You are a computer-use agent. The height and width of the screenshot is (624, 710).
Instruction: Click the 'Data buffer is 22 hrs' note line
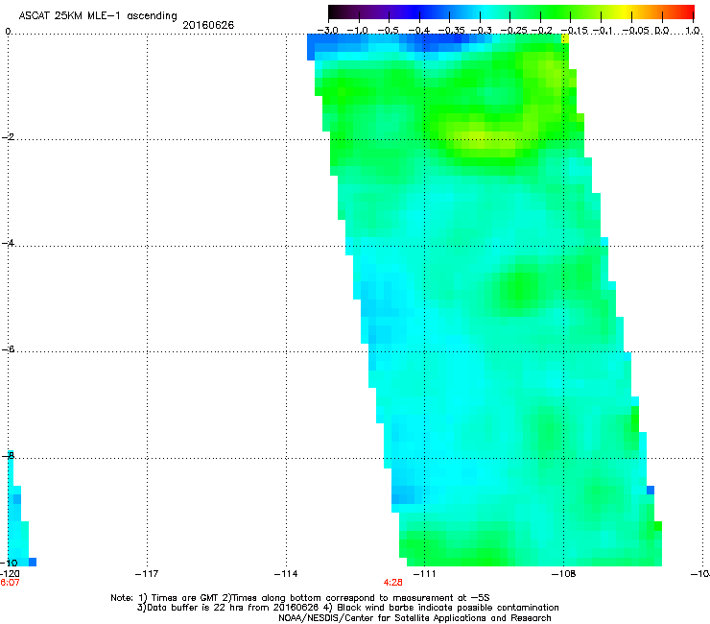point(347,608)
